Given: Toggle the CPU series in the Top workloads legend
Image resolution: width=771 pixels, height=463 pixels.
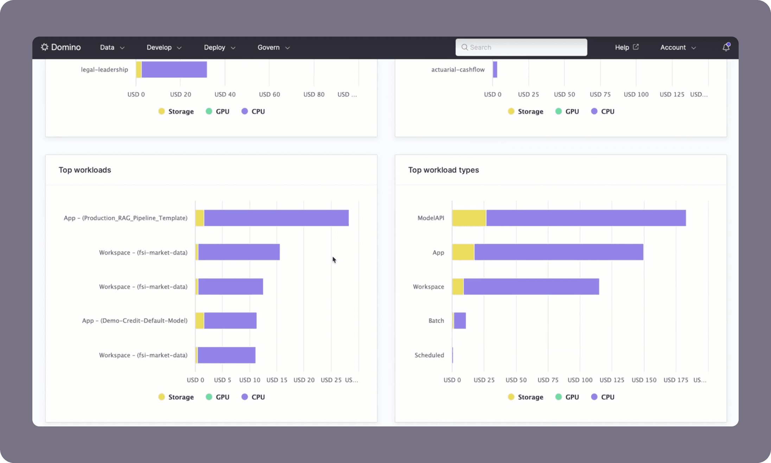Looking at the screenshot, I should [x=244, y=397].
